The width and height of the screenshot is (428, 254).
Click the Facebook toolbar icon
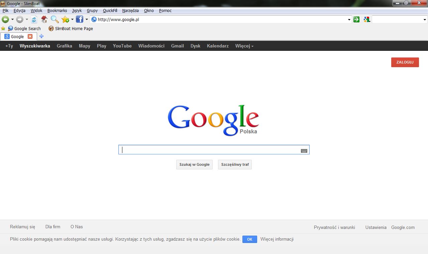pos(80,19)
